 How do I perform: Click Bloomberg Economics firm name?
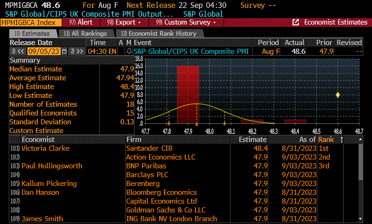click(161, 192)
